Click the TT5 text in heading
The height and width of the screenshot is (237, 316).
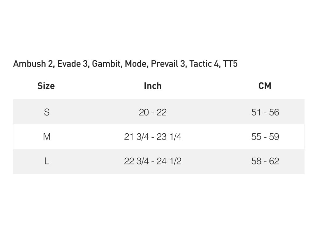tap(230, 64)
